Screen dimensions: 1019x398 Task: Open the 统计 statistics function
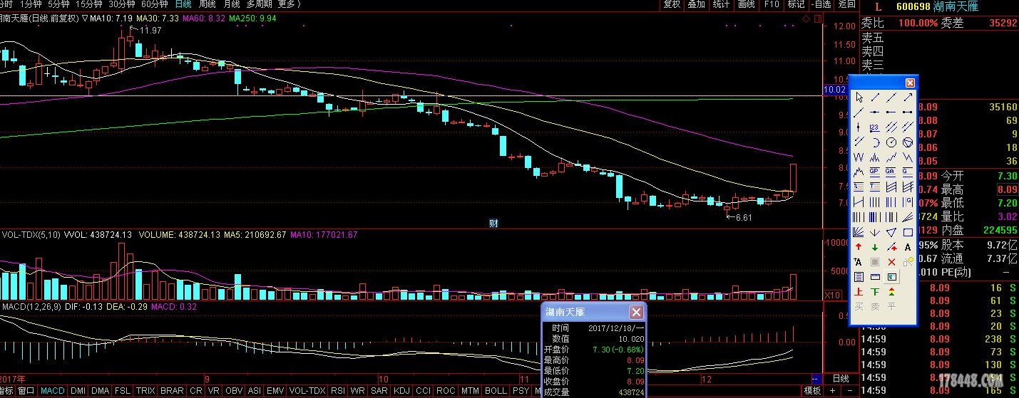click(x=722, y=4)
